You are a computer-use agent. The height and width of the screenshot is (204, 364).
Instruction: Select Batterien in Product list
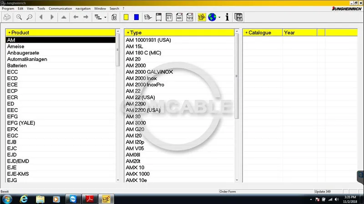point(61,65)
